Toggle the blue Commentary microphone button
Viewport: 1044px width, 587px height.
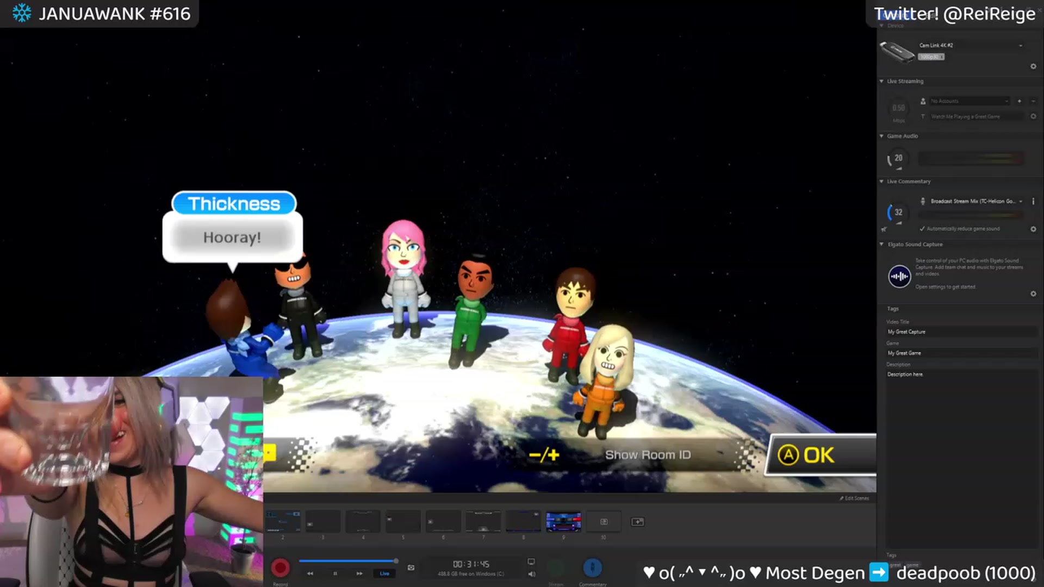(x=592, y=567)
